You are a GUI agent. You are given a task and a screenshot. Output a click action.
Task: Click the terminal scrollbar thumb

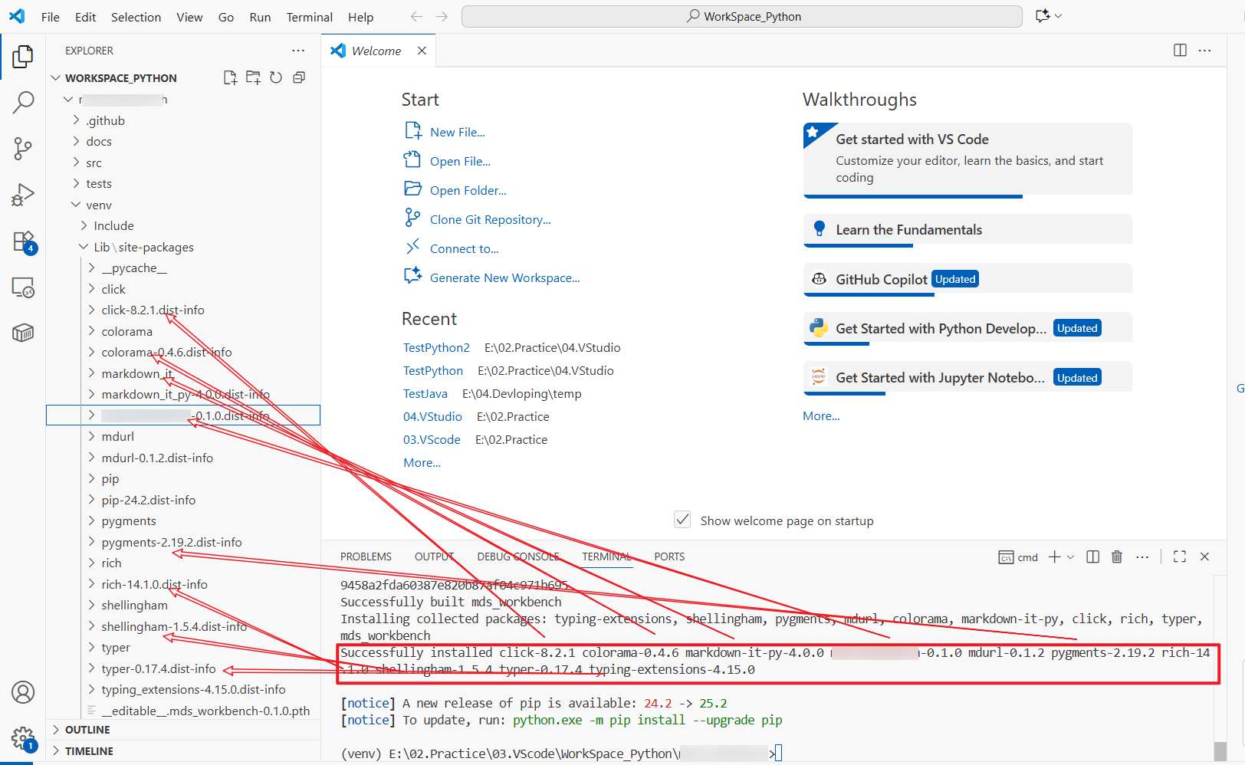(x=1220, y=750)
